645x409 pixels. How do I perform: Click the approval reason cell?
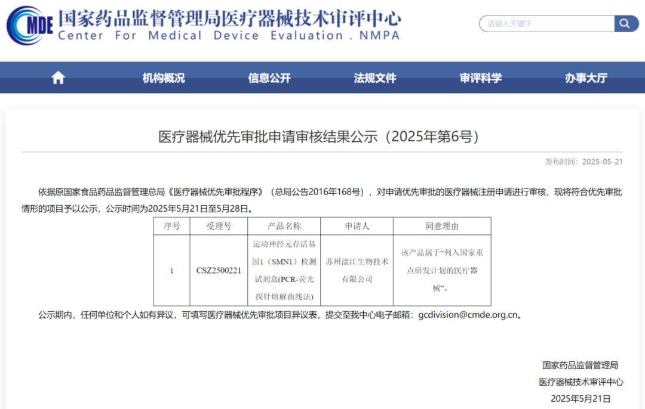click(x=442, y=270)
